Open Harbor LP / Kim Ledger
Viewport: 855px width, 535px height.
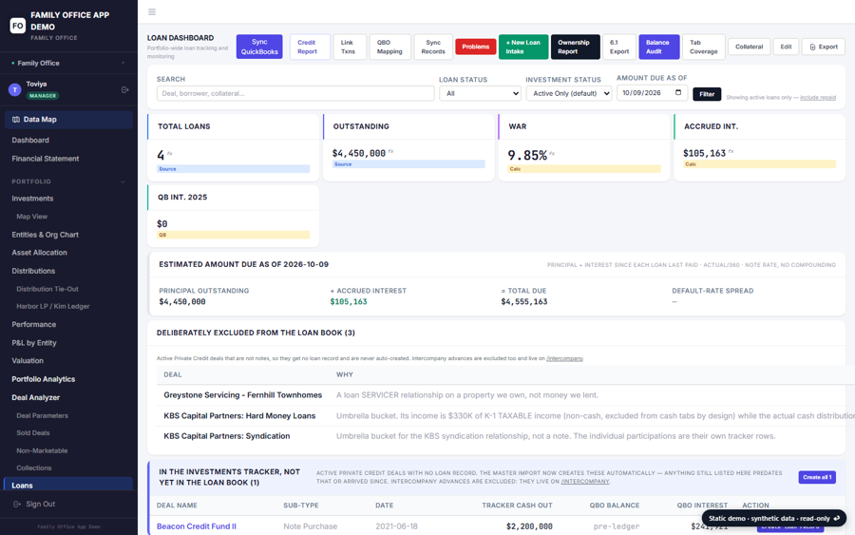point(53,307)
